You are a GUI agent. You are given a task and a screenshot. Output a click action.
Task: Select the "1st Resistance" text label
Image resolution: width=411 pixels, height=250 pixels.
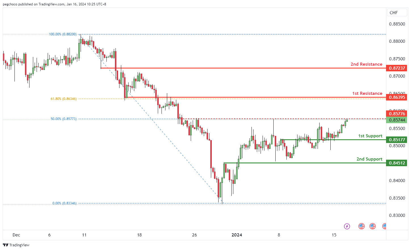click(367, 93)
